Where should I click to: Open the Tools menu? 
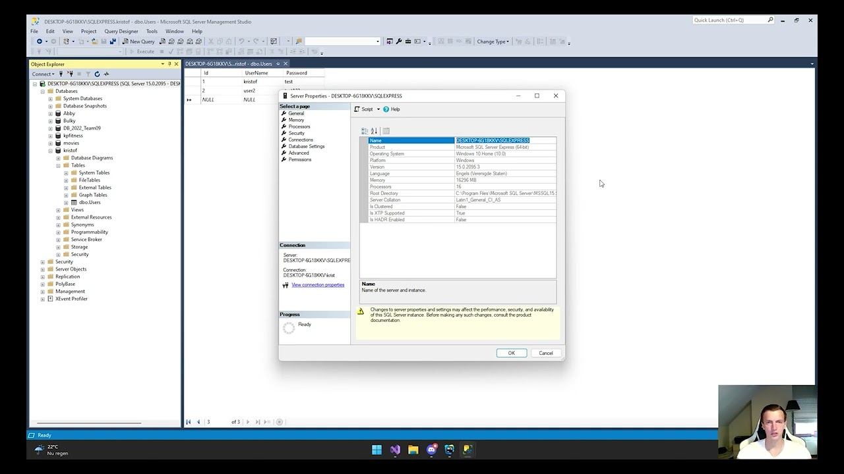(x=152, y=31)
